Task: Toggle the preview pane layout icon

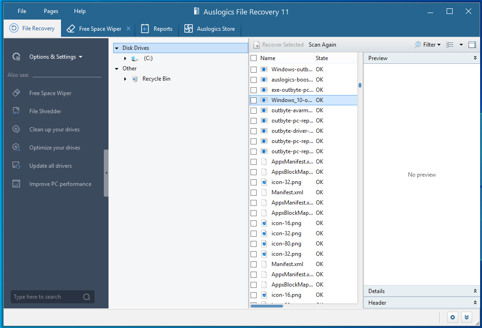Action: [472, 45]
